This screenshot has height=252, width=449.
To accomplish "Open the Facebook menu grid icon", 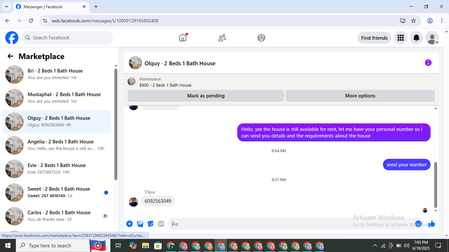I will tap(400, 38).
